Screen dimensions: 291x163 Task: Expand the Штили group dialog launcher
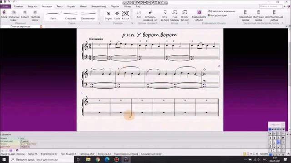coord(188,23)
